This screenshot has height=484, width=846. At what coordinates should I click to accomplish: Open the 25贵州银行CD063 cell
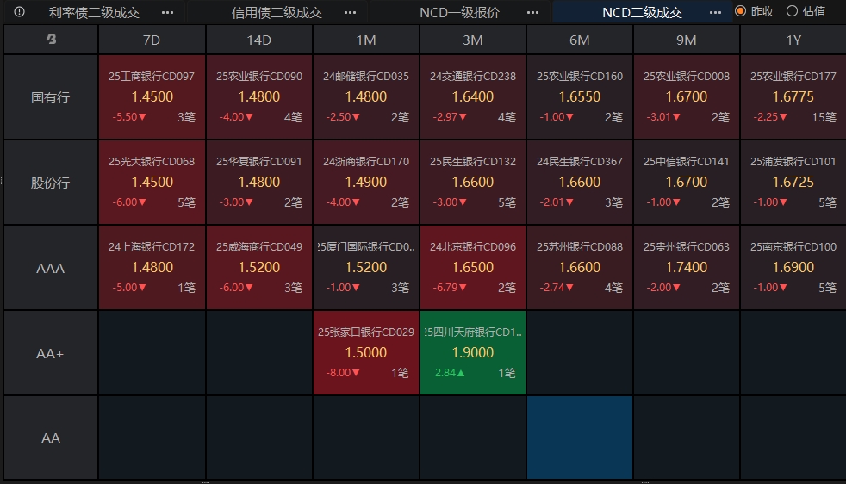687,268
